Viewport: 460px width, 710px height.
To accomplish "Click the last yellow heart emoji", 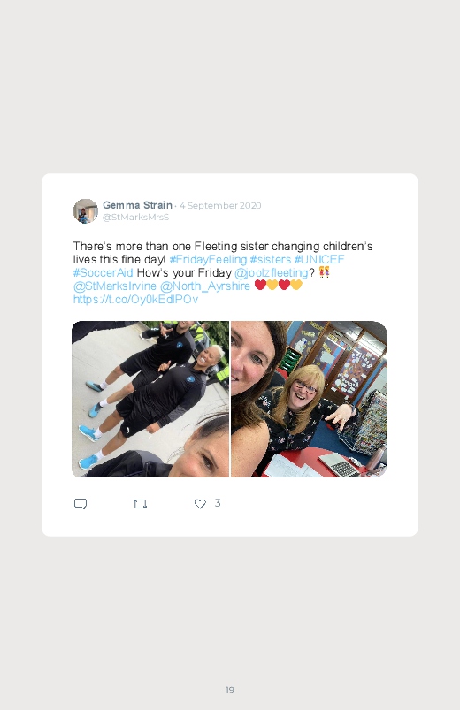I will point(296,286).
